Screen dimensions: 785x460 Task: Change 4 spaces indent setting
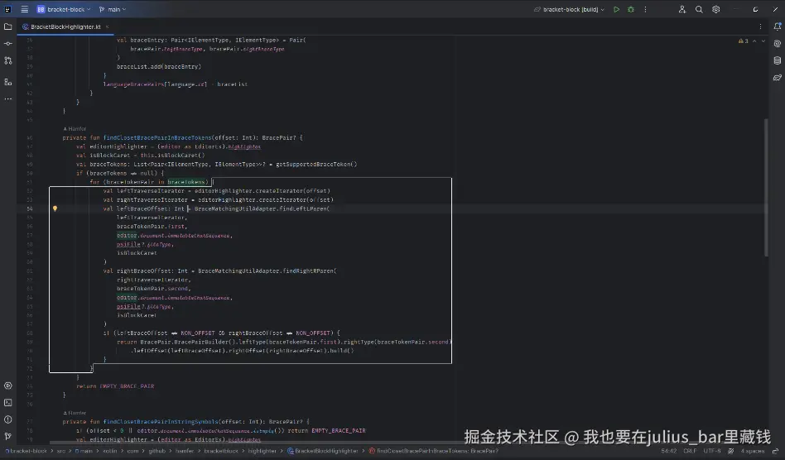(753, 451)
